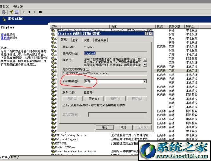Click the stop service square icon
Screen dimensions: 211x161
29,12
